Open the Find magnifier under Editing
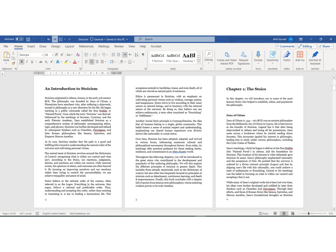The width and height of the screenshot is (336, 252). 209,54
